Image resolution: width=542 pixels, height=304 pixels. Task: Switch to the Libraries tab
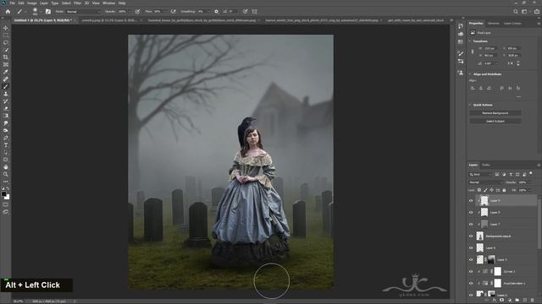[493, 24]
